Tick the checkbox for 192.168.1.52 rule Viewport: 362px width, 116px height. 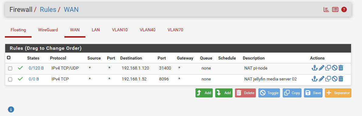point(10,79)
